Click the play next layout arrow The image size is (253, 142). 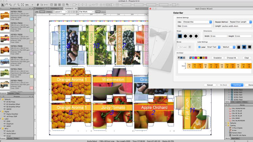coord(74,12)
